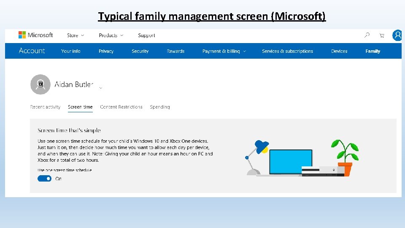Click the Aidan Butler name text
Viewport: 405px width, 228px height.
(74, 84)
